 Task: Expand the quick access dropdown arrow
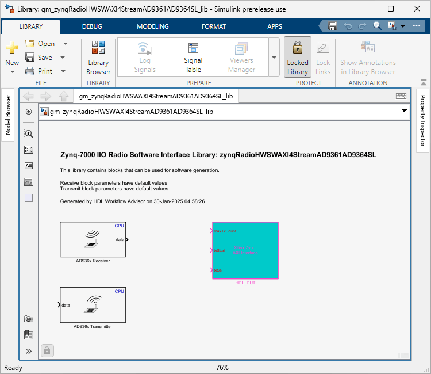tap(403, 26)
